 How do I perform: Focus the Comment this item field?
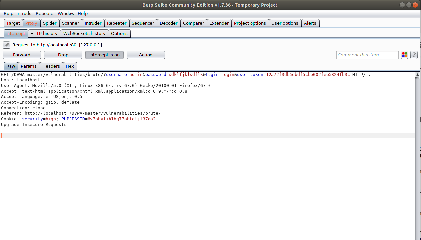pyautogui.click(x=368, y=55)
